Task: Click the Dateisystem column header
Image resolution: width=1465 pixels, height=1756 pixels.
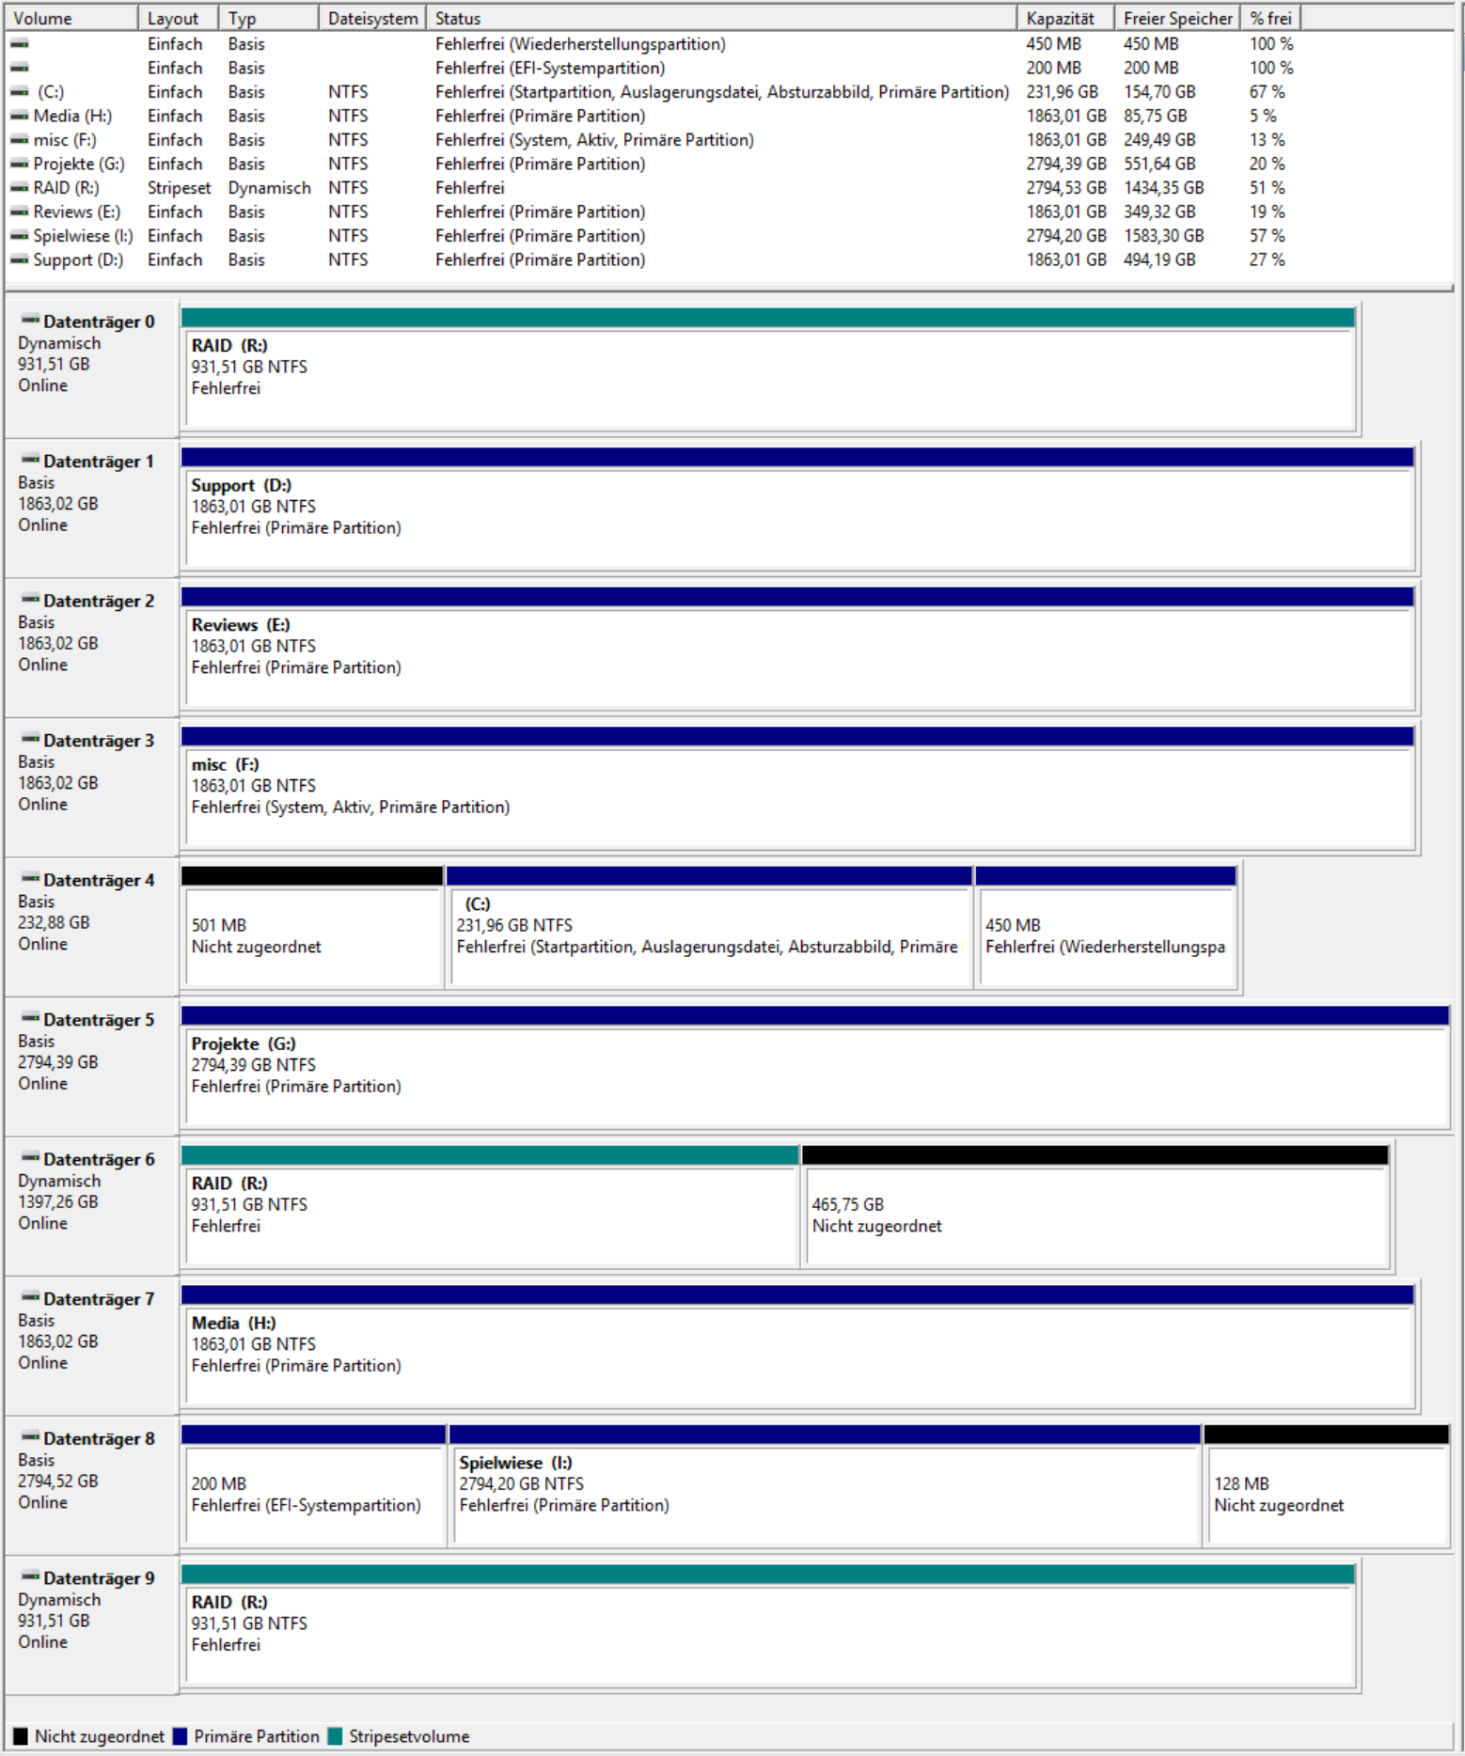Action: pos(372,18)
